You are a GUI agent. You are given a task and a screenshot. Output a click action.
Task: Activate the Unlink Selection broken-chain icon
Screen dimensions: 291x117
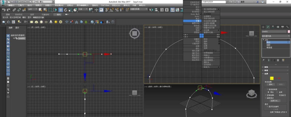19,10
